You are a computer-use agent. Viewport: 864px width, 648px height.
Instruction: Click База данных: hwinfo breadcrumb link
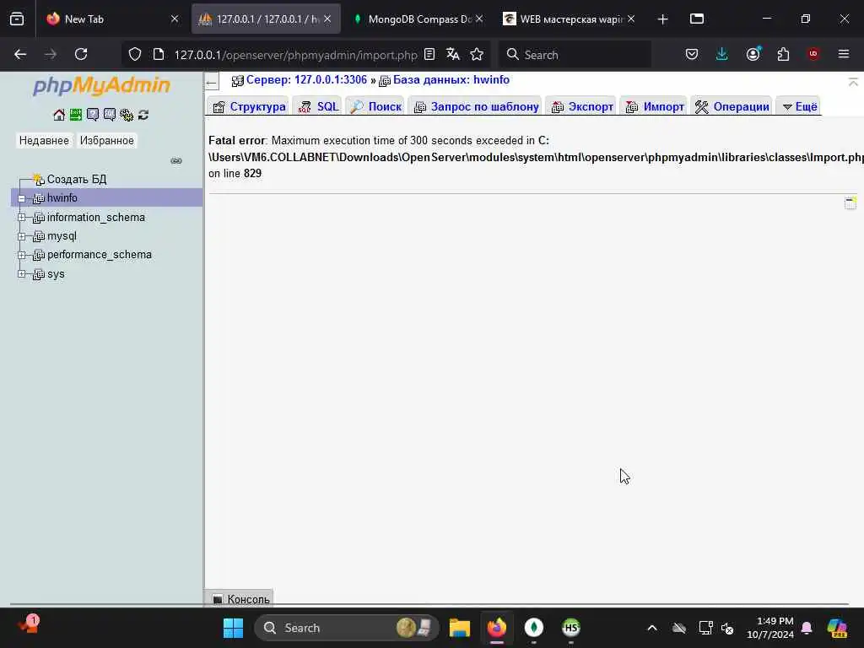pos(451,80)
